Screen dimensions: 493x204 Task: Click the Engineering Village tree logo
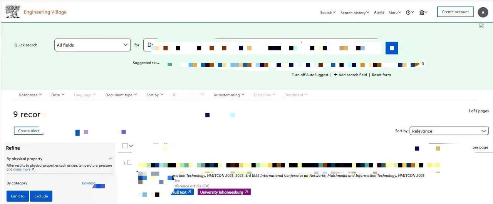[12, 12]
